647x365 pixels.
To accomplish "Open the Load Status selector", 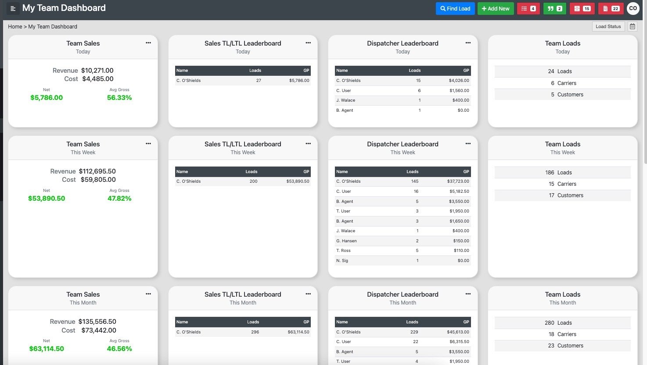I will [608, 26].
